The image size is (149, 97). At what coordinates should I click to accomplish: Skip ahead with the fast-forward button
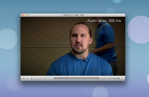[31, 78]
